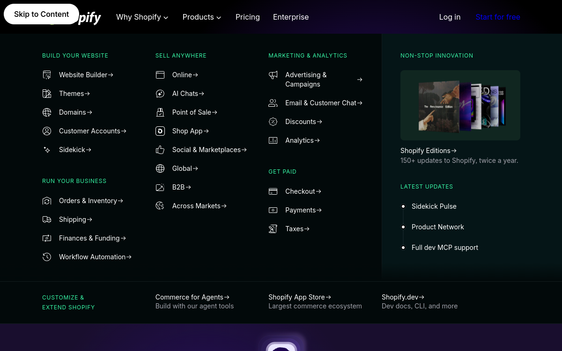Click the Payments icon
Screen dimensions: 562x351
point(273,210)
